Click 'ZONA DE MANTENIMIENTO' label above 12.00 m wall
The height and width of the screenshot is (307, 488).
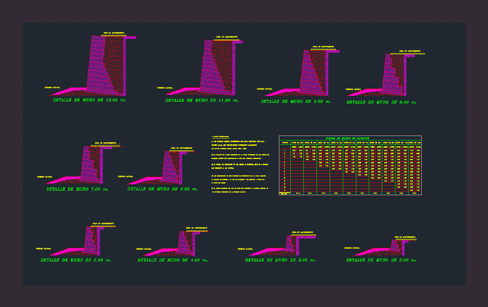point(114,33)
